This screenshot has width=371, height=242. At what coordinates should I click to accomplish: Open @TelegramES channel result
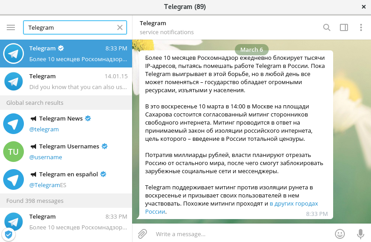(48, 185)
